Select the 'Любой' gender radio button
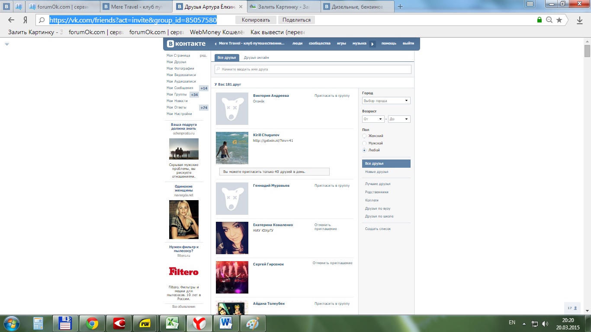The height and width of the screenshot is (332, 591). [x=364, y=150]
